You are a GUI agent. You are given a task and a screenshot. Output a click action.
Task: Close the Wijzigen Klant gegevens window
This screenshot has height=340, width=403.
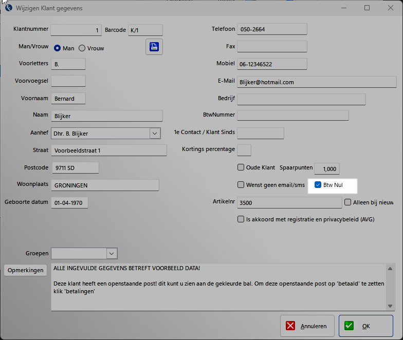[391, 8]
